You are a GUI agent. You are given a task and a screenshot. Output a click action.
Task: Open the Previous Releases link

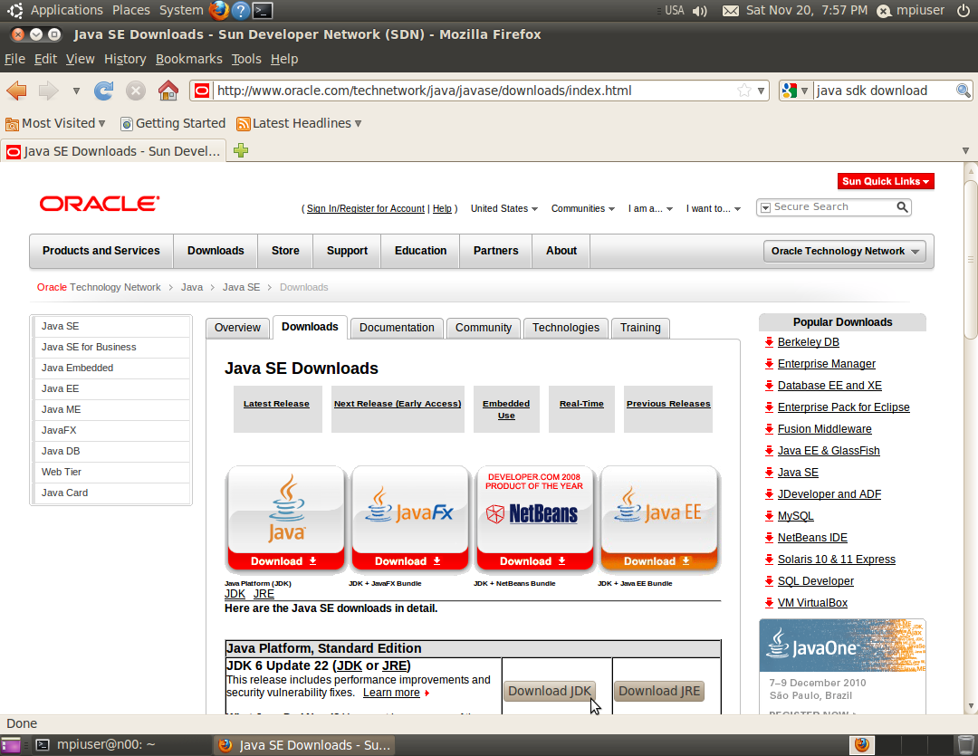668,404
